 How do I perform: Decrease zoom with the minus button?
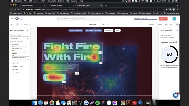[22, 24]
